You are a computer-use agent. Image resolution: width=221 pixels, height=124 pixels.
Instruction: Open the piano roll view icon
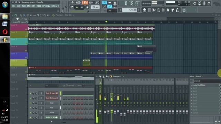154,10
